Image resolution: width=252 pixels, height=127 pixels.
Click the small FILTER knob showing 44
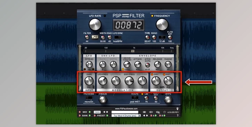coord(87,37)
